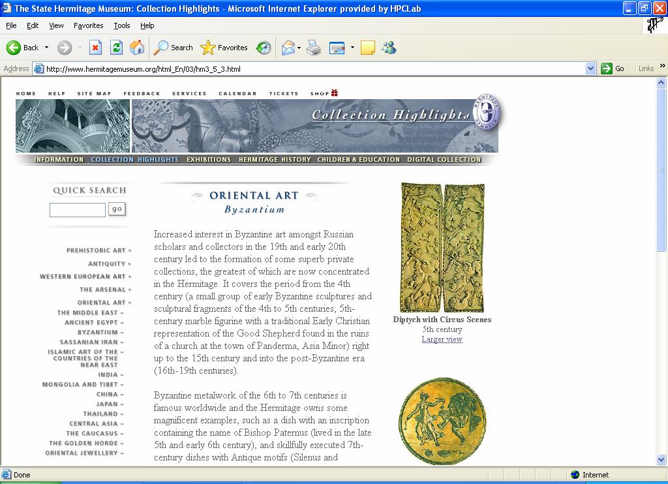
Task: Click the Back arrow icon
Action: click(13, 48)
